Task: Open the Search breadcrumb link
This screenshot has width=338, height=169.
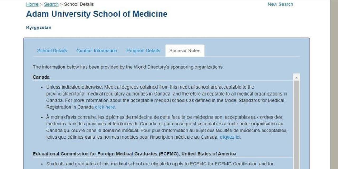Action: click(51, 4)
